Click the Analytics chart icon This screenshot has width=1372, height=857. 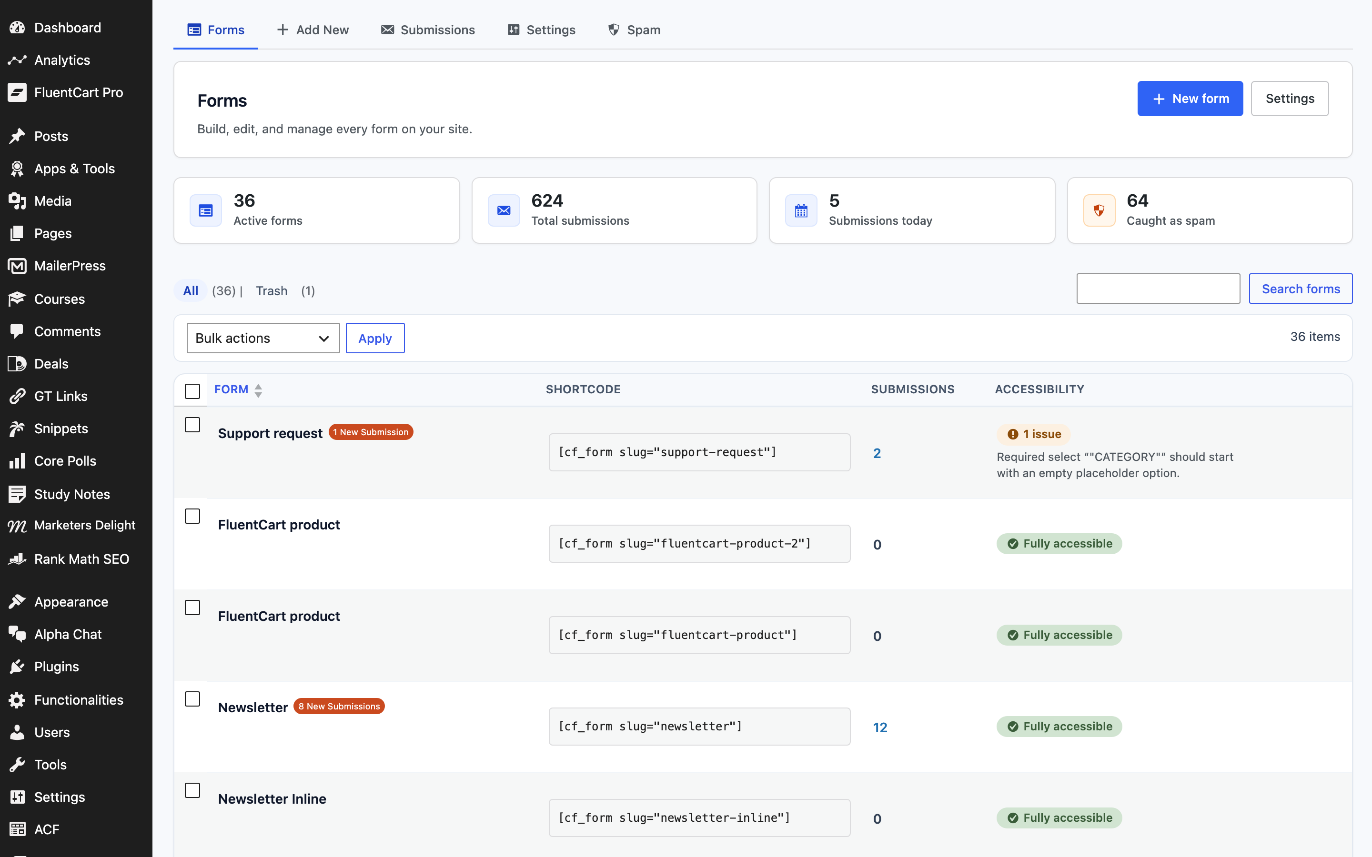point(17,60)
